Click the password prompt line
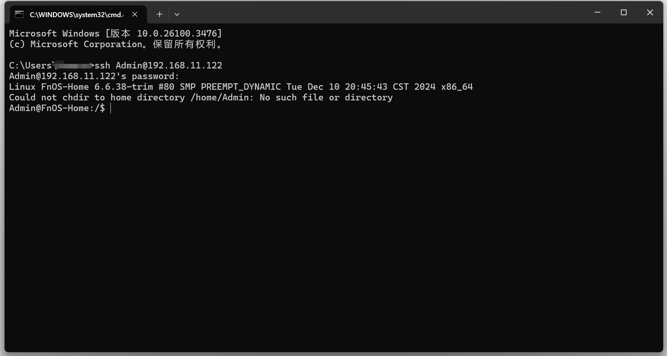The height and width of the screenshot is (356, 667). pos(94,76)
